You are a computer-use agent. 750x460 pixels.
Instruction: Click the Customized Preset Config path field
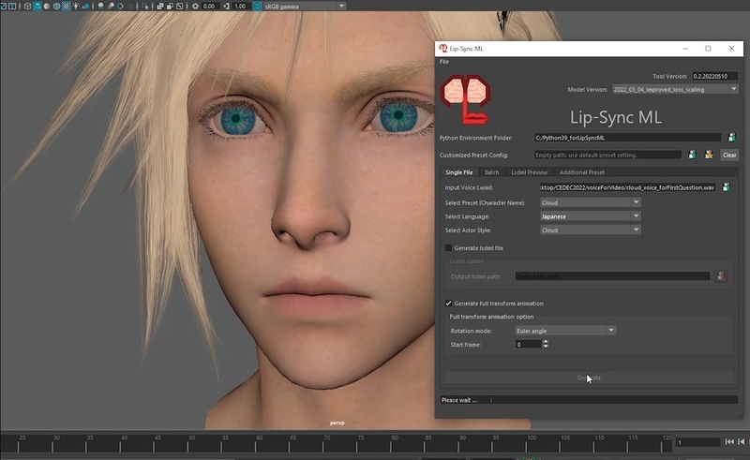click(x=607, y=155)
